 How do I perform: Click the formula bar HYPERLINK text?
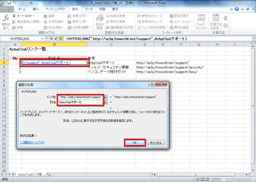tap(126, 39)
